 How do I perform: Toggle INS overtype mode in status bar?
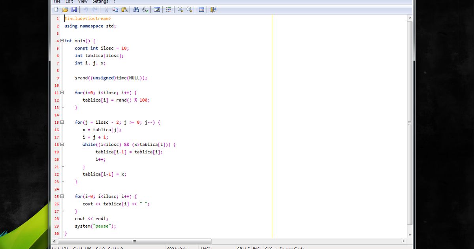[x=256, y=247]
